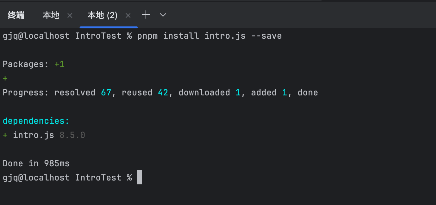Click the reused count 42 in Progress
Viewport: 436px width, 205px height.
tap(163, 93)
